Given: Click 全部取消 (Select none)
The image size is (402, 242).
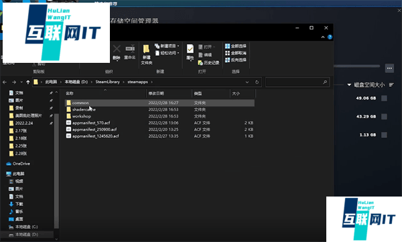Looking at the screenshot, I should point(236,53).
